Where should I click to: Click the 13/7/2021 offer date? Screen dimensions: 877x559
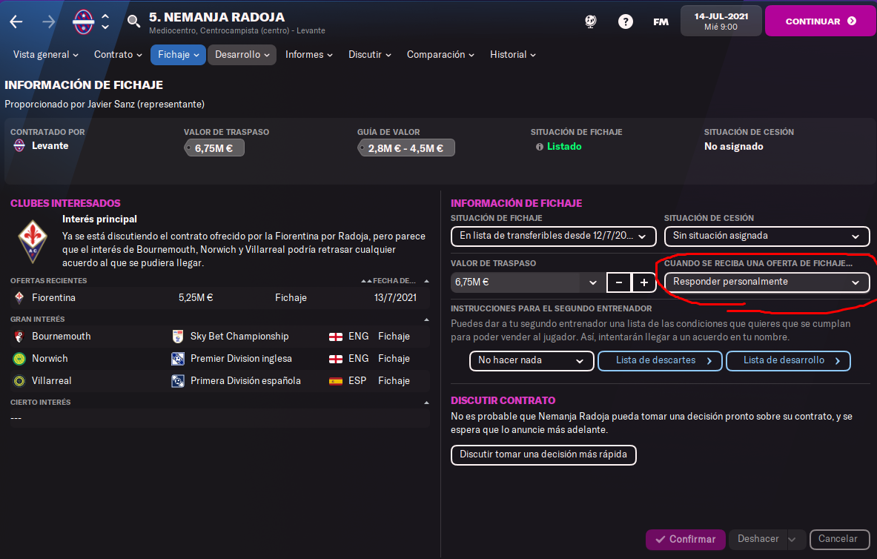click(x=395, y=298)
